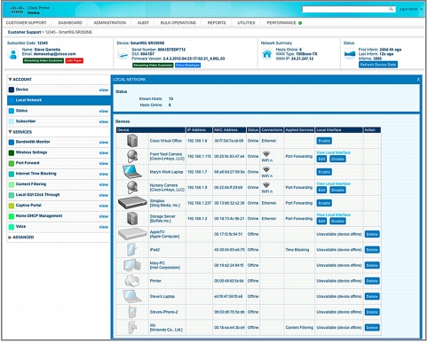428x343 pixels.
Task: Click the search magnifier icon
Action: (391, 9)
